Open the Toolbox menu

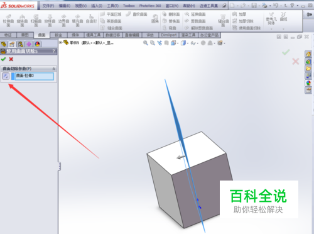click(129, 6)
